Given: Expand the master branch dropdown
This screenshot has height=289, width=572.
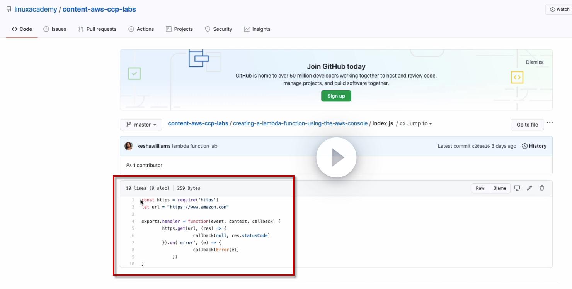Looking at the screenshot, I should point(141,125).
